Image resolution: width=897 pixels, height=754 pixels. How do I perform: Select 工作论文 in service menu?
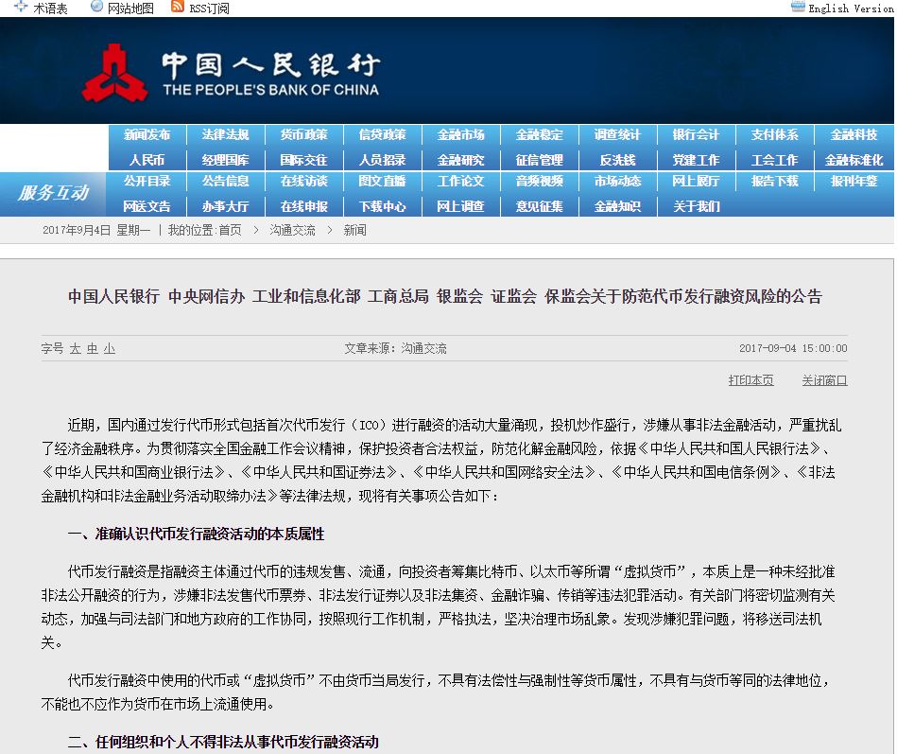(460, 181)
